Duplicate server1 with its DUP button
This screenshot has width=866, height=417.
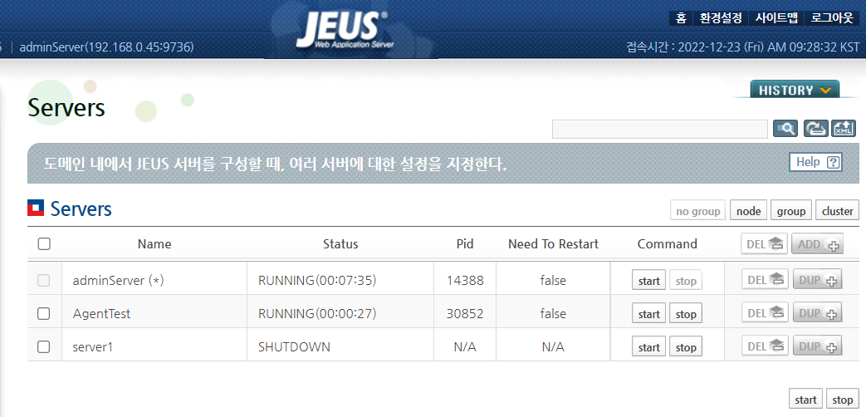click(817, 346)
